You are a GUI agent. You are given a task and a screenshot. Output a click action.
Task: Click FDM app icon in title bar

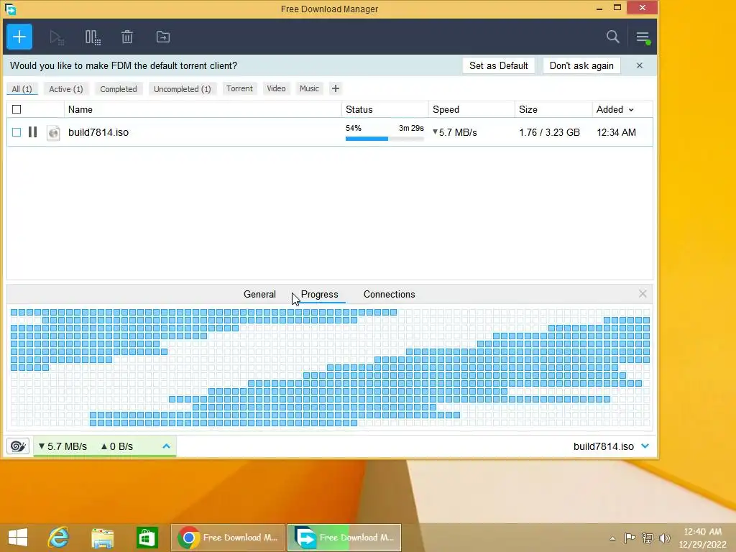(10, 9)
